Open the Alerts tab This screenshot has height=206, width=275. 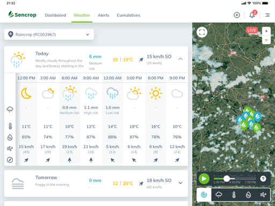103,15
